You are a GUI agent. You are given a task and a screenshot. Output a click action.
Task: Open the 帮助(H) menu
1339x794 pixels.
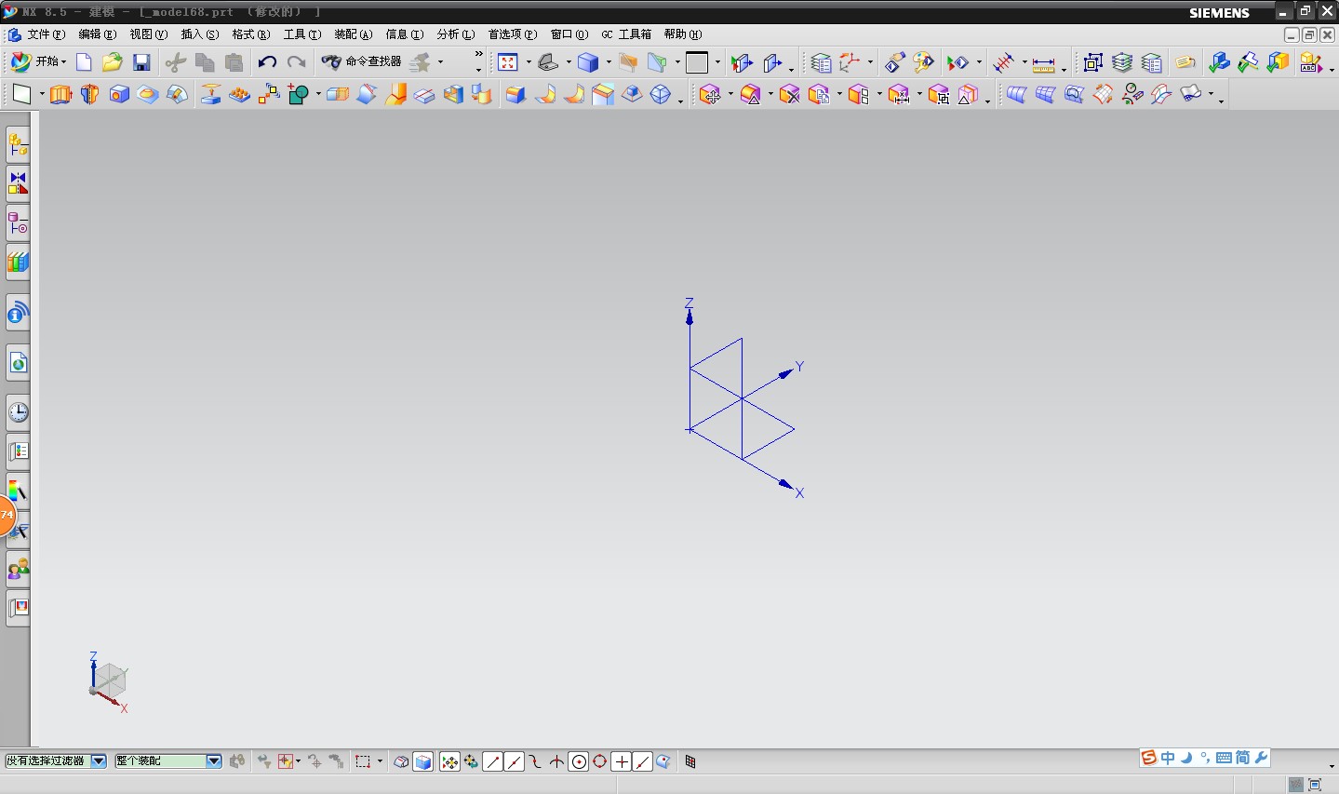coord(682,34)
